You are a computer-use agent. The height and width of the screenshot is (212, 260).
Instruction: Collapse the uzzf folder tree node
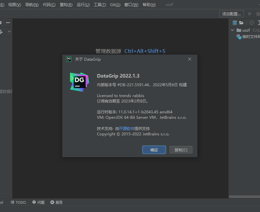click(232, 30)
